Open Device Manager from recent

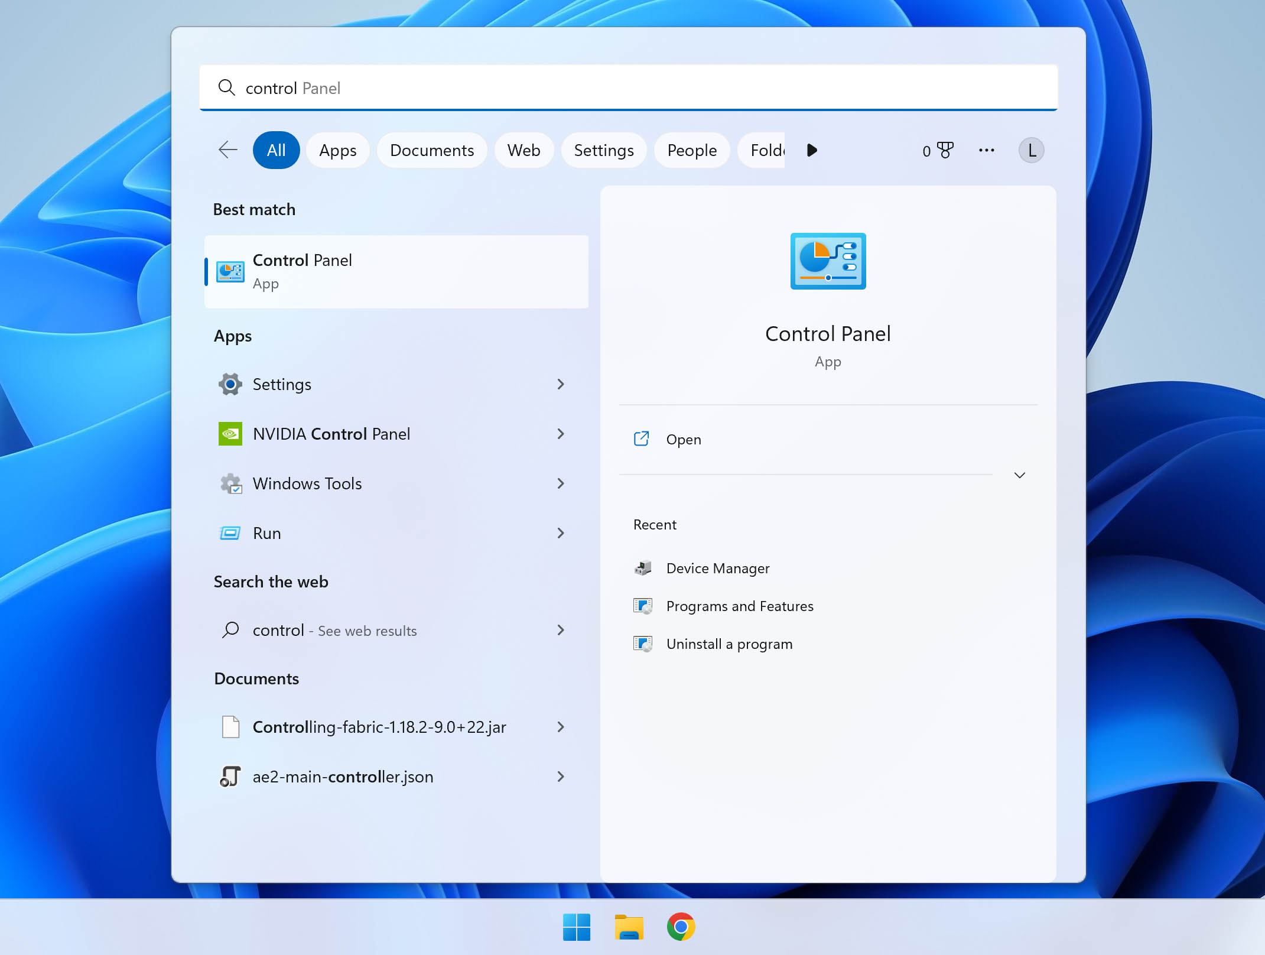[x=718, y=568]
